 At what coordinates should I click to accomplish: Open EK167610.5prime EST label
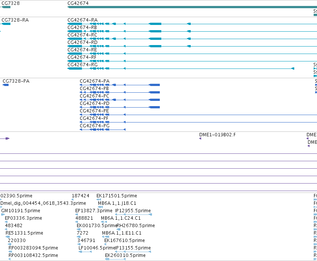(x=124, y=241)
